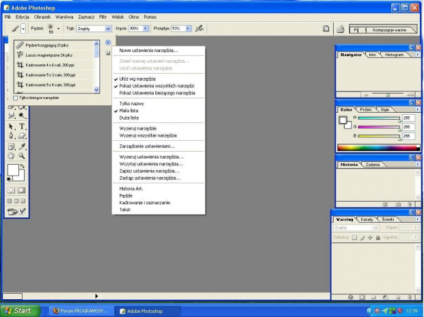Switch to Quick Mask mode in toolbox
Screen dimensions: 424x317
pyautogui.click(x=21, y=190)
